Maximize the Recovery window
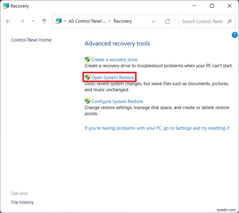The width and height of the screenshot is (239, 213). (x=212, y=6)
